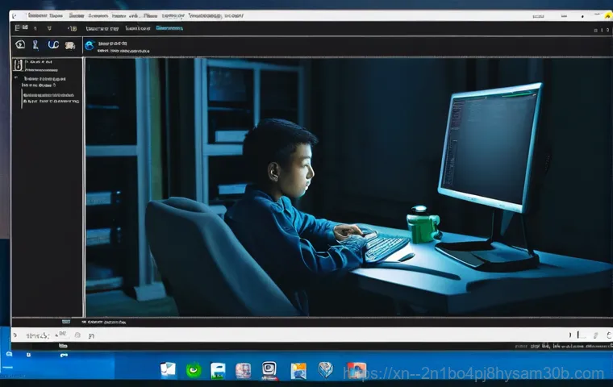Open the diamond-shaped app in the taskbar

tap(325, 369)
